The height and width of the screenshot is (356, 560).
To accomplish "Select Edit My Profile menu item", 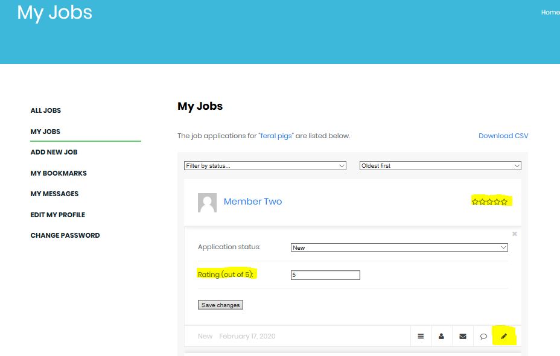I will coord(57,215).
